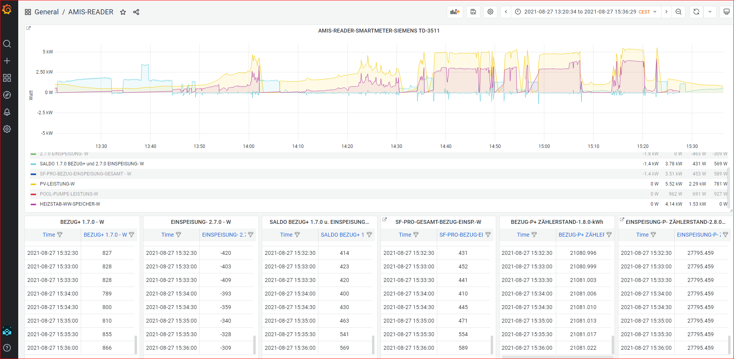This screenshot has width=734, height=359.
Task: Open the EINSPEISUNG- 2.7.0 - W panel menu
Action: [x=201, y=222]
